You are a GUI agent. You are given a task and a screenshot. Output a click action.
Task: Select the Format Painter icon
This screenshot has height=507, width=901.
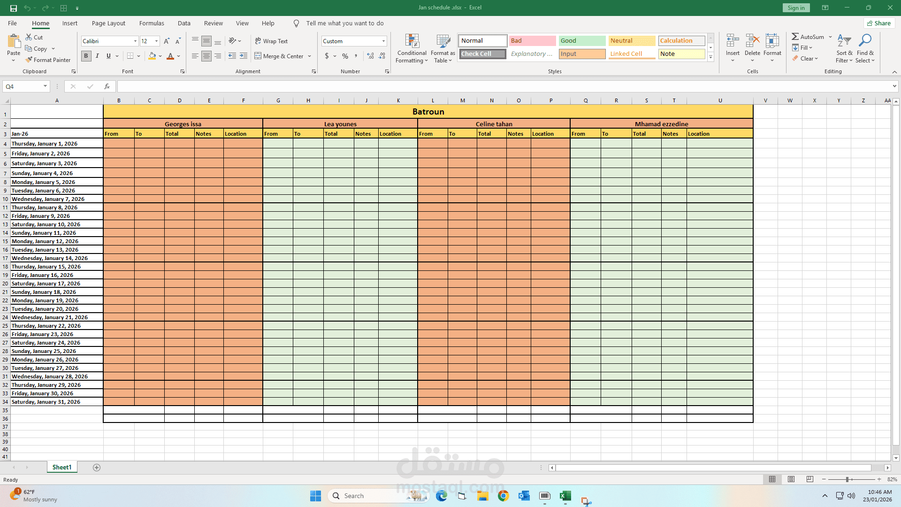(x=48, y=60)
